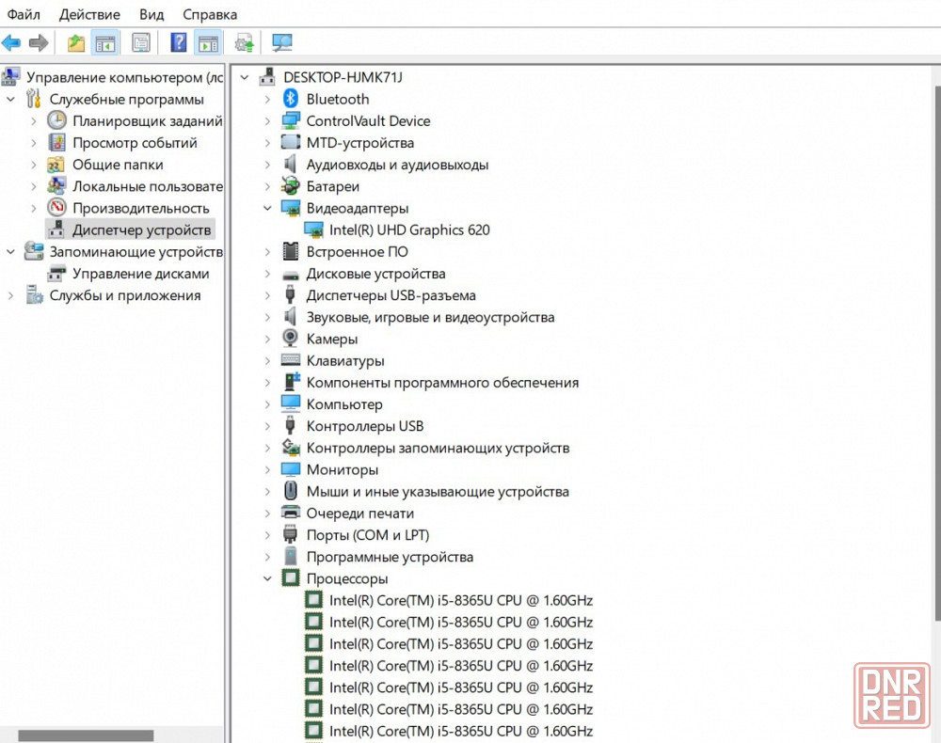The width and height of the screenshot is (941, 743).
Task: Click the device list vertical scrollbar thumb
Action: (937, 354)
